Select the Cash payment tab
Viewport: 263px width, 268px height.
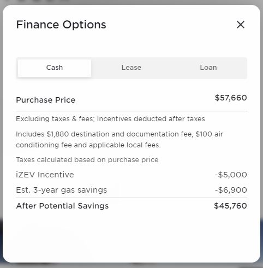(55, 68)
